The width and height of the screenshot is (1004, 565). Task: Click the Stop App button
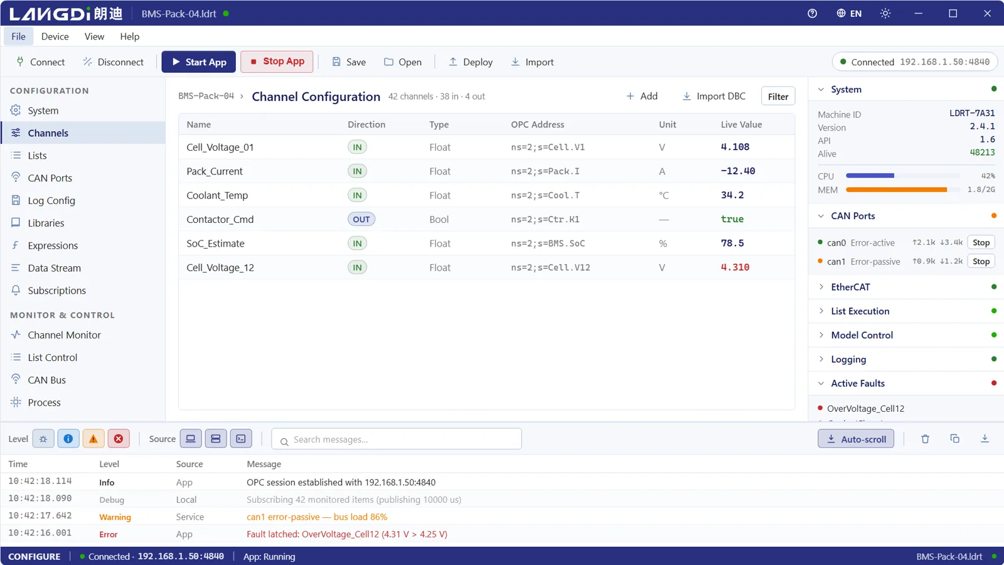click(x=277, y=62)
